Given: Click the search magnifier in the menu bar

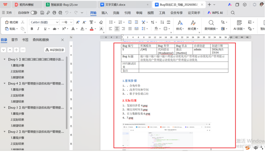Looking at the screenshot, I should point(233,13).
